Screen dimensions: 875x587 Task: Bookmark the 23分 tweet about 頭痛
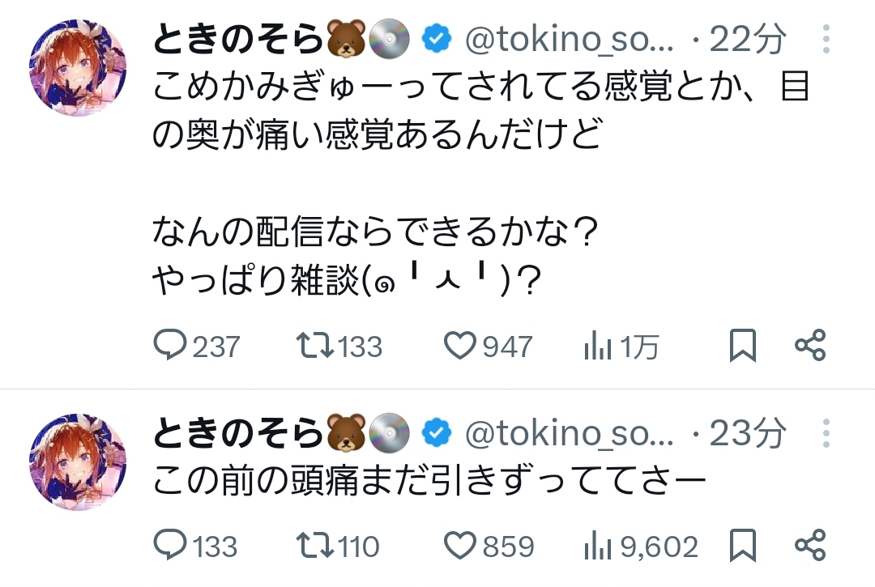(x=742, y=546)
